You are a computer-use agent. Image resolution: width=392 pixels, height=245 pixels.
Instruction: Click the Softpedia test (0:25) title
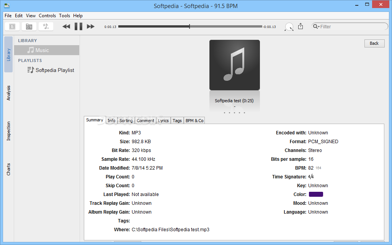(x=234, y=101)
